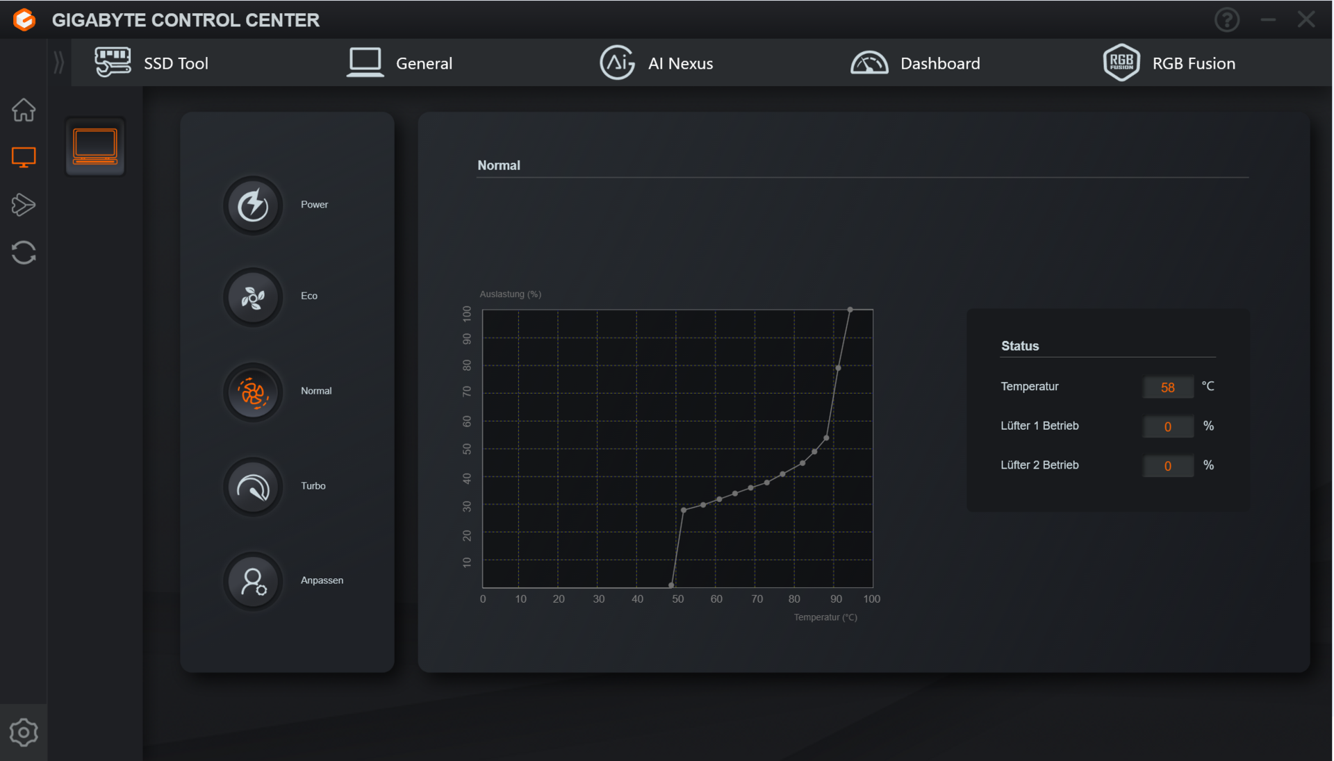
Task: Click the update sync arrows icon
Action: [24, 253]
